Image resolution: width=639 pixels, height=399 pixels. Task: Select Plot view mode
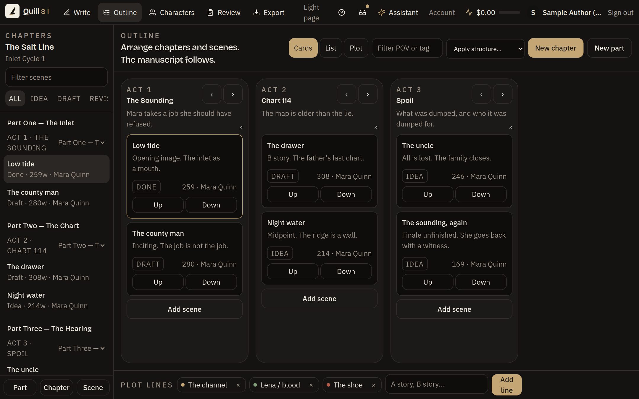pyautogui.click(x=356, y=48)
